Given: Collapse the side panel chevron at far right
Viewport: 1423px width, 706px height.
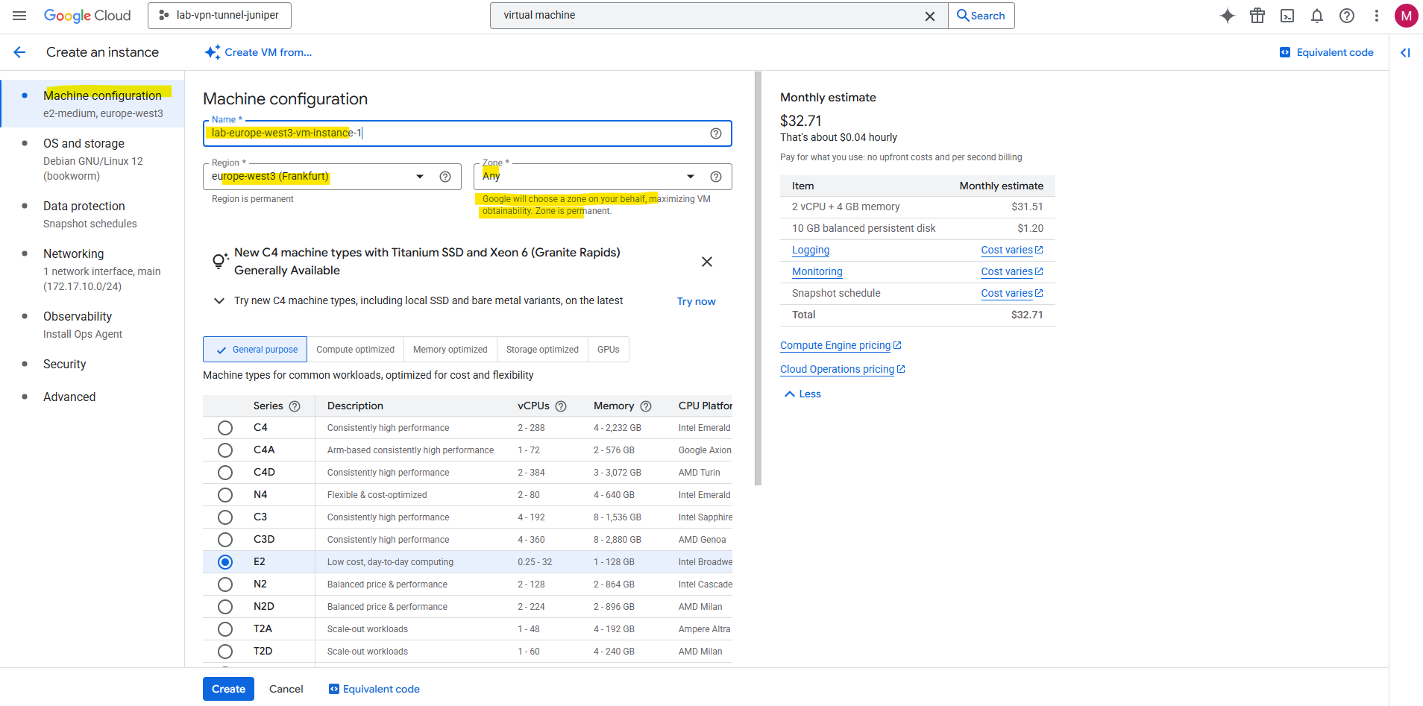Looking at the screenshot, I should point(1406,52).
